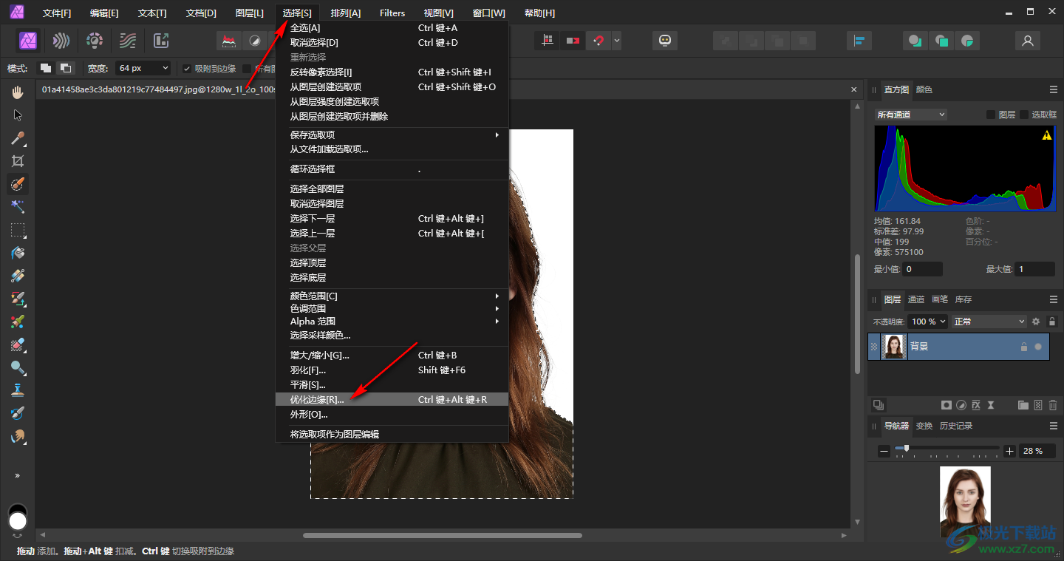Open the Export Persona icon
1064x561 pixels.
[x=161, y=41]
